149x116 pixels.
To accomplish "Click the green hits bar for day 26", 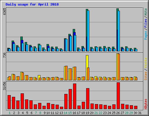I will (x=117, y=19).
